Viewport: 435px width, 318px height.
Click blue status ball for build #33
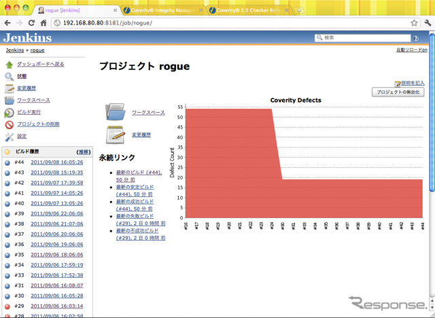click(7, 276)
